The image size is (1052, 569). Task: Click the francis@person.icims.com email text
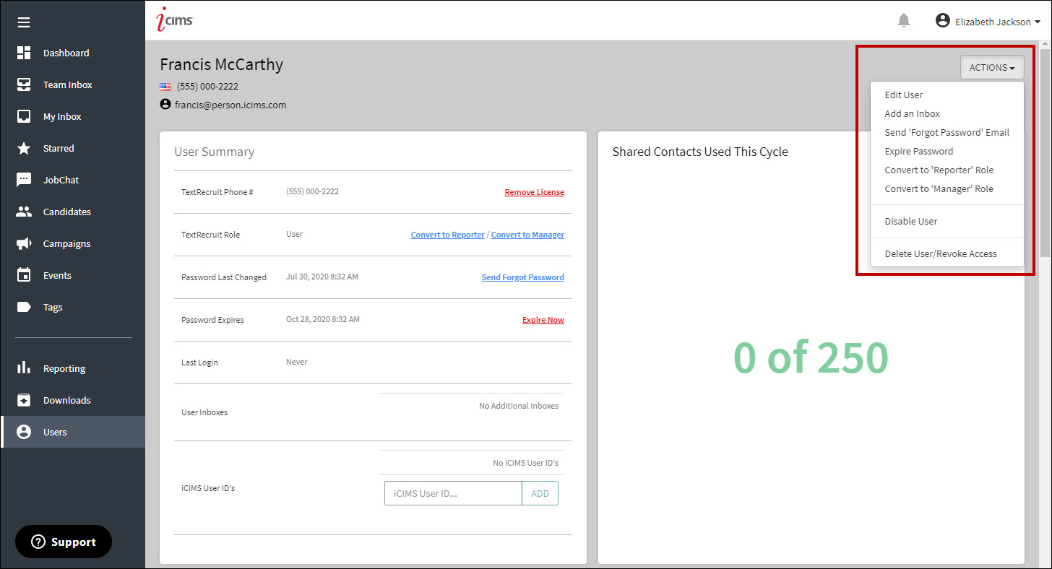pos(230,105)
